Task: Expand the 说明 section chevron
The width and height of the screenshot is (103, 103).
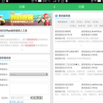Action: [x=22, y=50]
